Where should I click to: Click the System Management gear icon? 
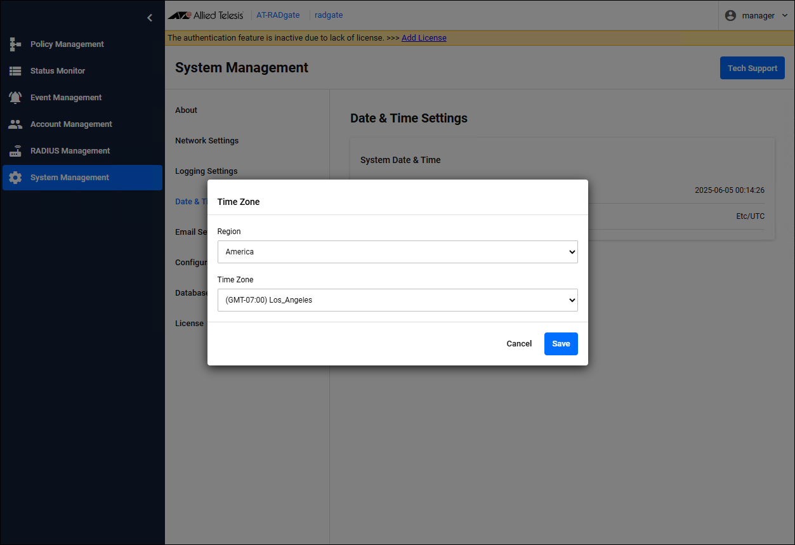pos(15,178)
